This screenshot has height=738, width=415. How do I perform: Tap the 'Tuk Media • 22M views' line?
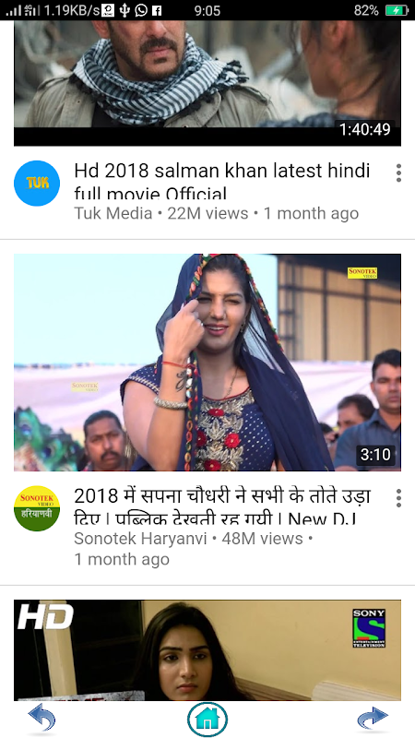pyautogui.click(x=160, y=213)
